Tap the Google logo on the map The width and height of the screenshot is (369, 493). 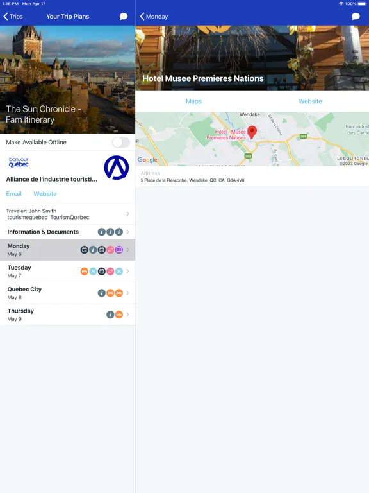pyautogui.click(x=147, y=160)
